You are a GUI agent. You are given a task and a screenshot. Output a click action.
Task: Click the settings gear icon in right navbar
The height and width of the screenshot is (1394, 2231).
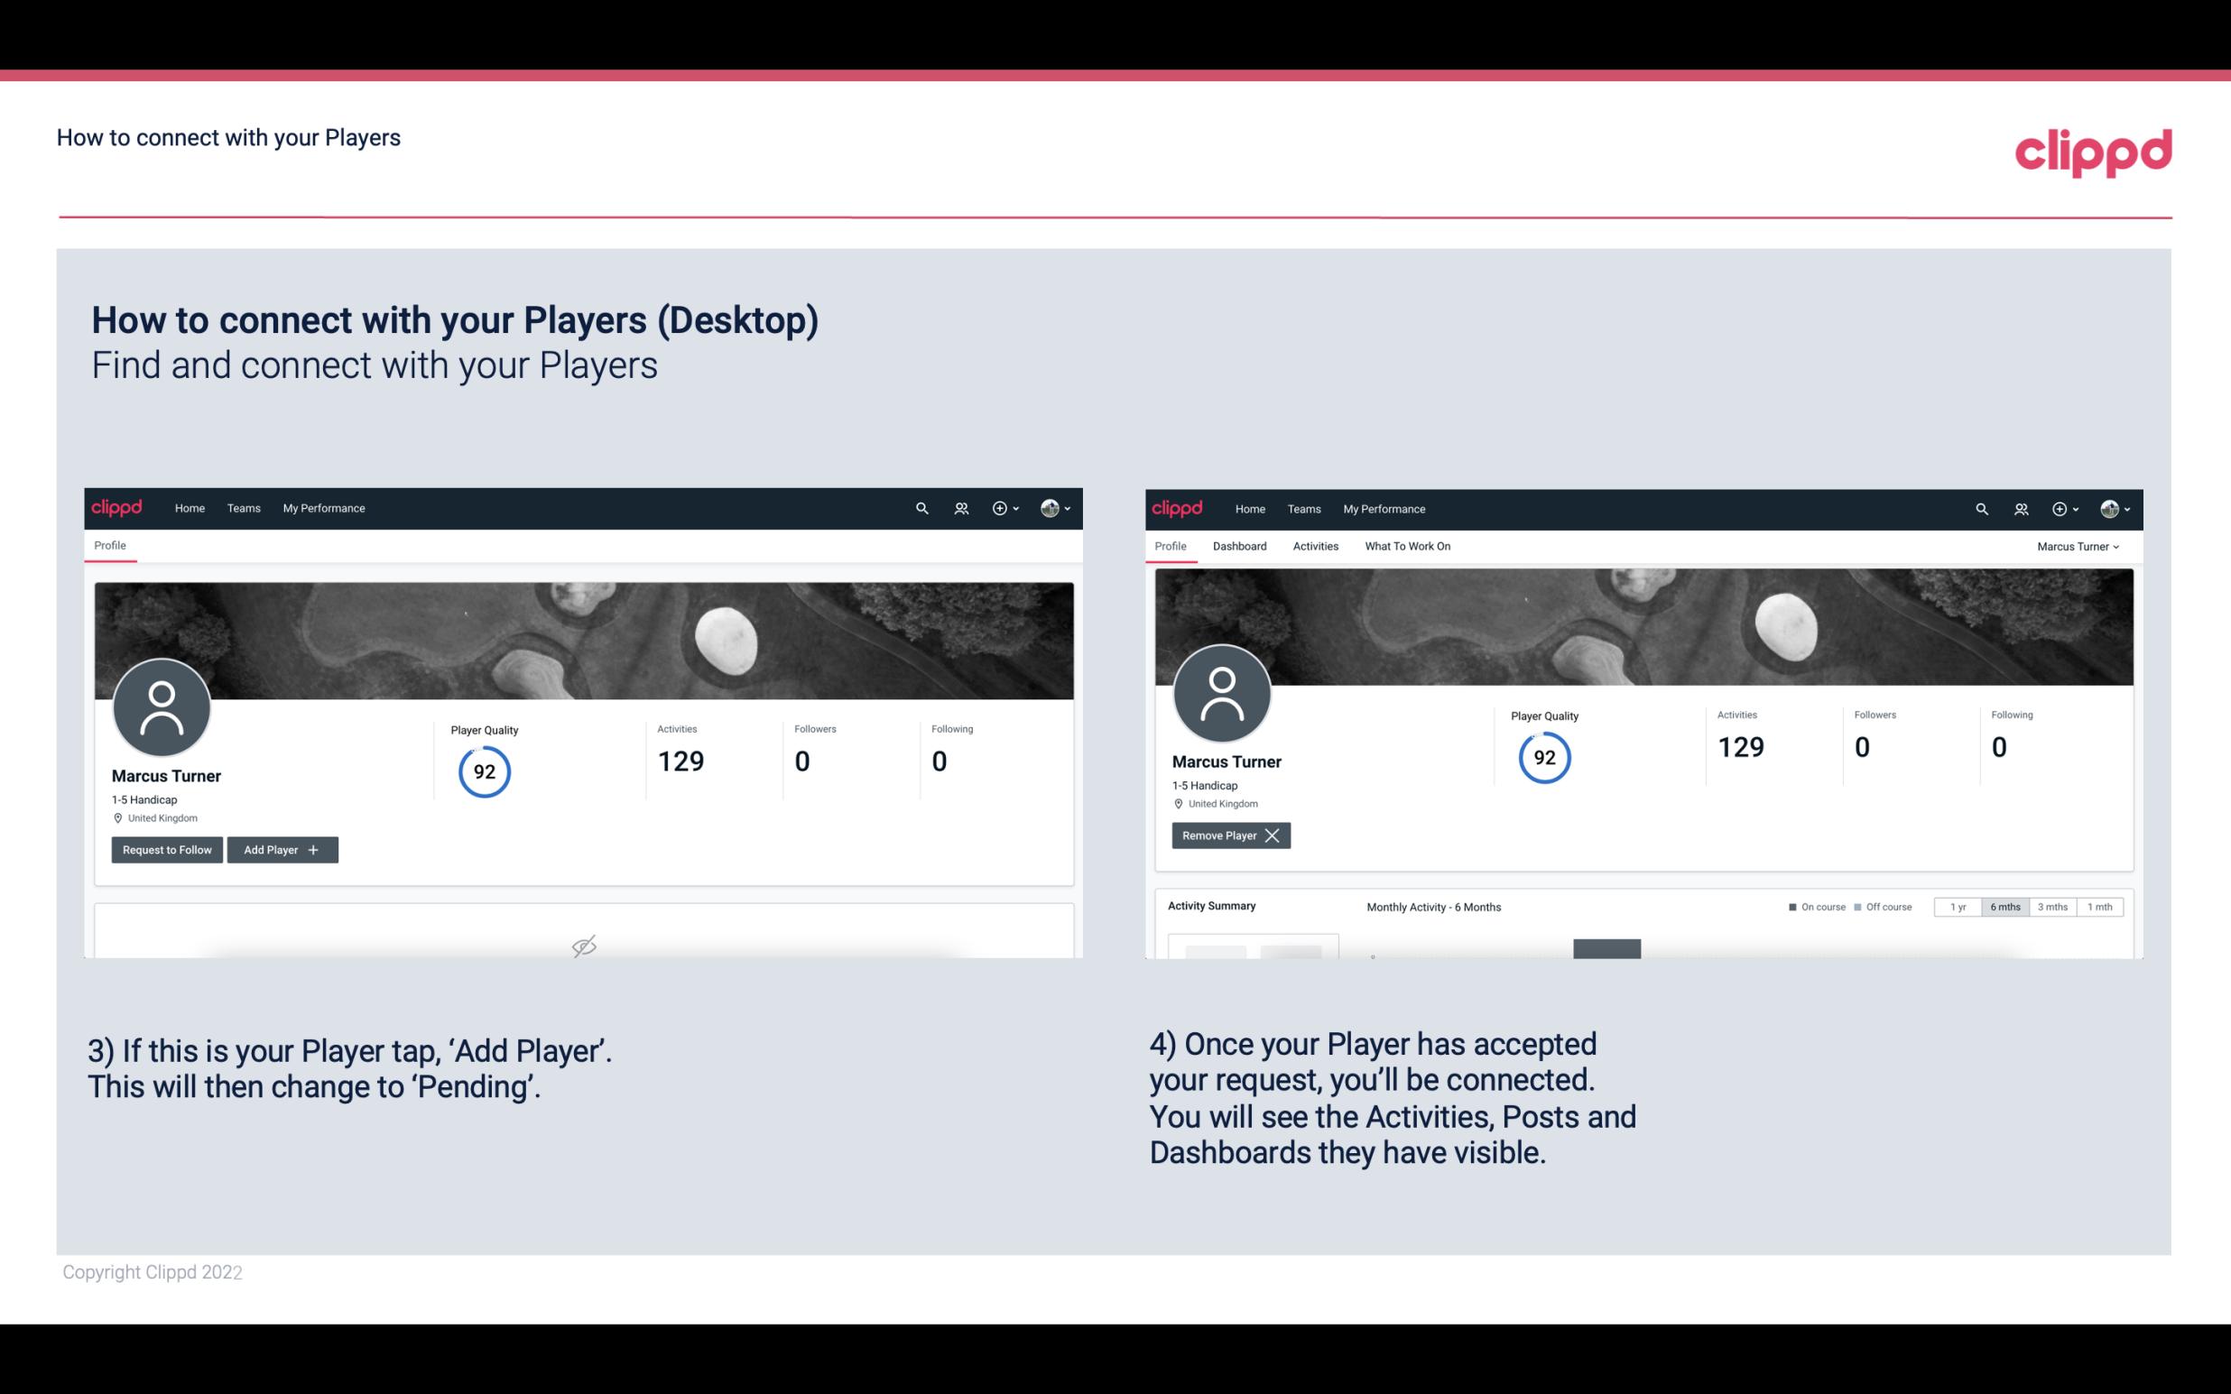2060,509
